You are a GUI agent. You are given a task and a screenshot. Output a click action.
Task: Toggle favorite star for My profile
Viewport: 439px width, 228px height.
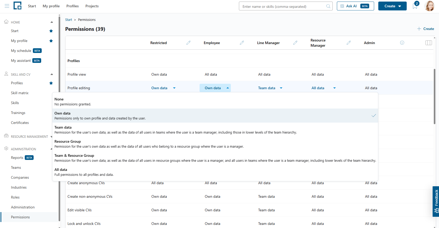pyautogui.click(x=51, y=41)
